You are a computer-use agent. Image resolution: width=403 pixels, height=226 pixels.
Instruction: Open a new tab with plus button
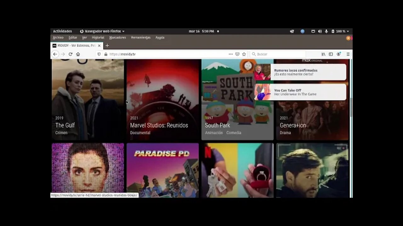[107, 46]
